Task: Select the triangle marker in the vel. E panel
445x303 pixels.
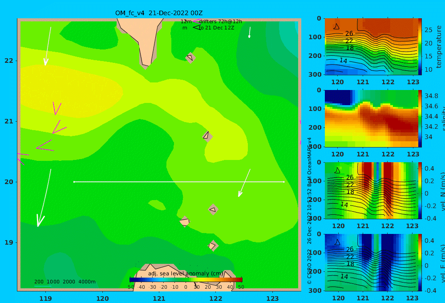Action: [x=337, y=242]
